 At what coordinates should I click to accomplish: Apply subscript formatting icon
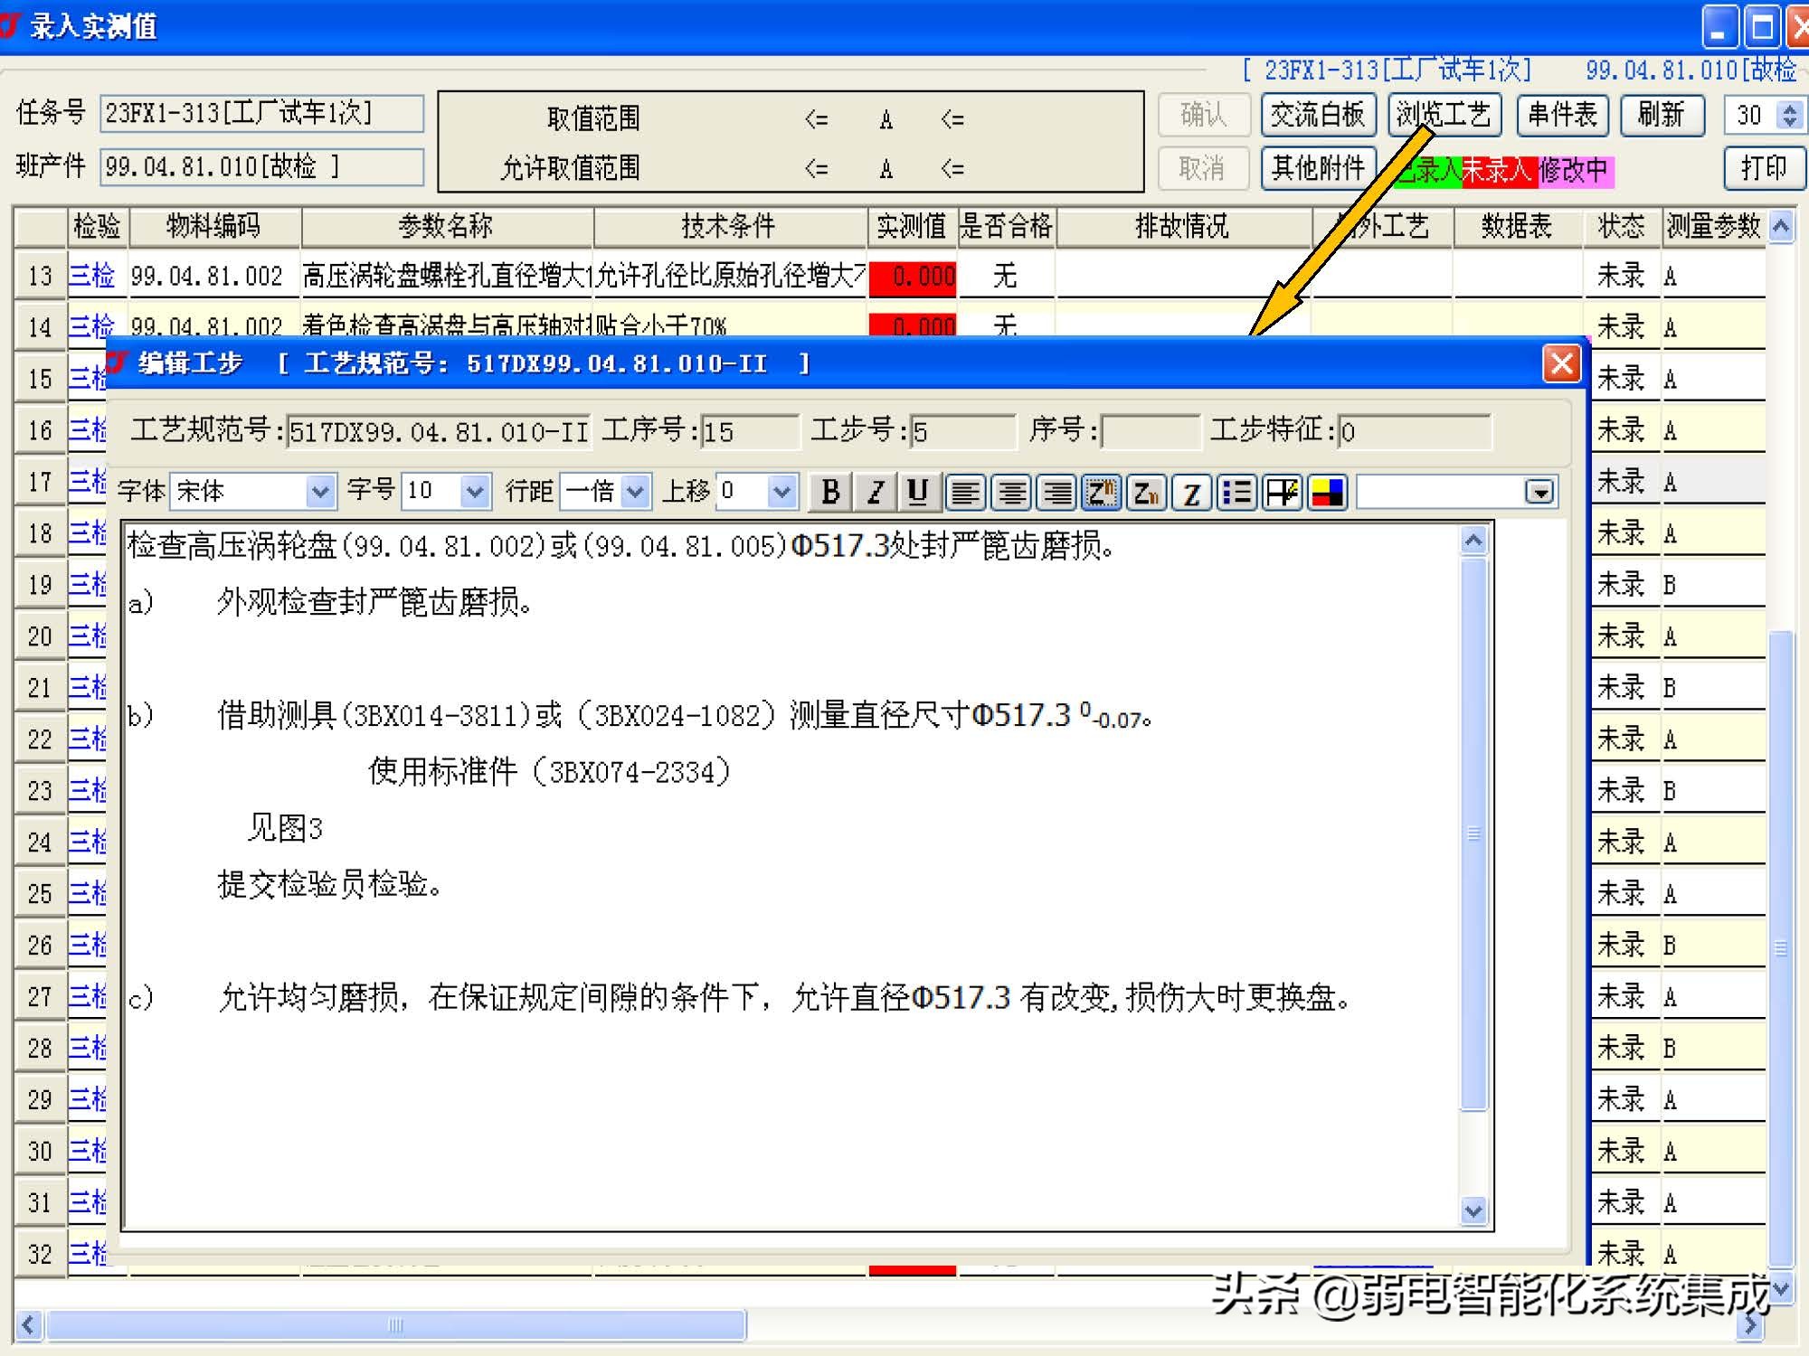1147,493
